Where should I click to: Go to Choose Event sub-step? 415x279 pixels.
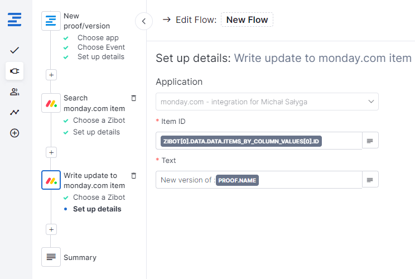101,47
